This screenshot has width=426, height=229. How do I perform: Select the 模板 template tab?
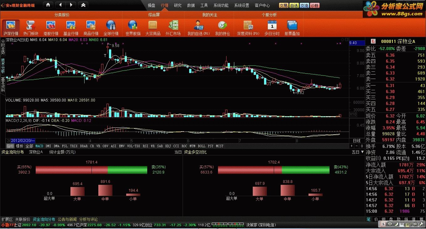pyautogui.click(x=20, y=146)
